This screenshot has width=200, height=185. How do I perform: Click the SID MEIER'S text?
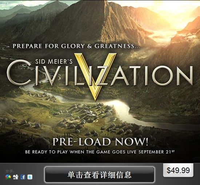54,62
